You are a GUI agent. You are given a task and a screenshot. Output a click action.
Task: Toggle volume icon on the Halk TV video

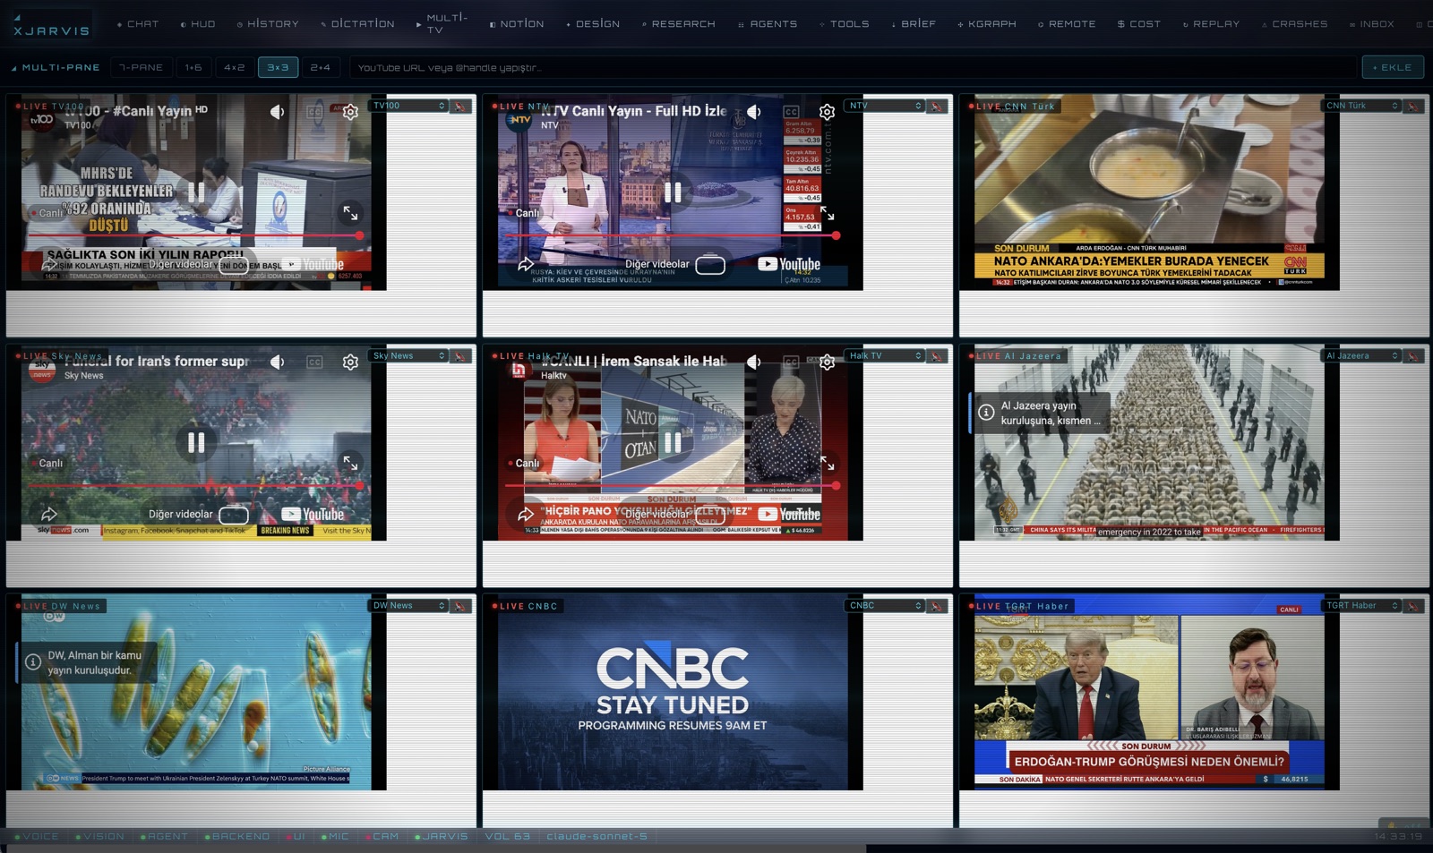(753, 362)
